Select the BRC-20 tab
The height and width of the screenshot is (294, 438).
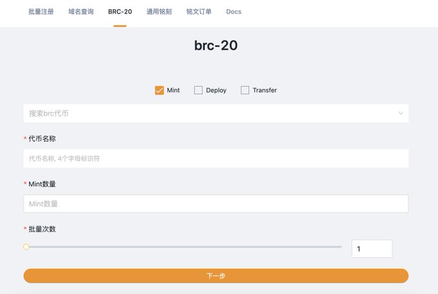[120, 12]
